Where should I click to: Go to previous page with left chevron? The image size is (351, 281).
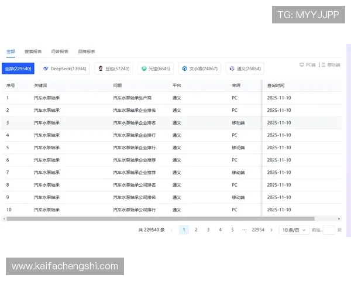pyautogui.click(x=171, y=230)
